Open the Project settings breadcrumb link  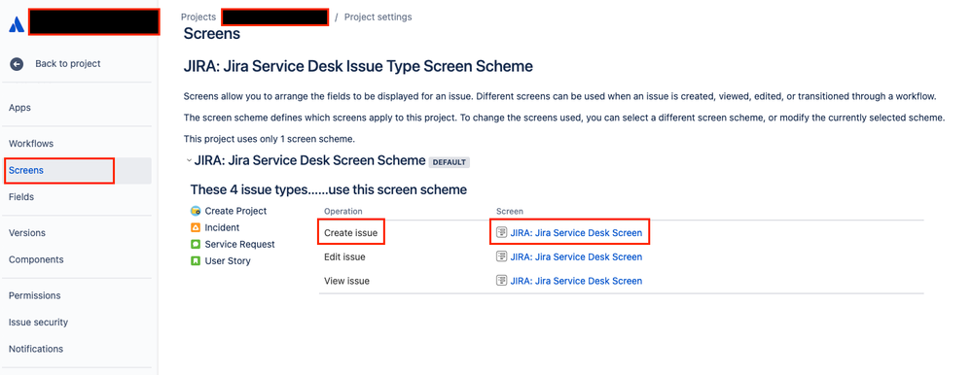(378, 17)
